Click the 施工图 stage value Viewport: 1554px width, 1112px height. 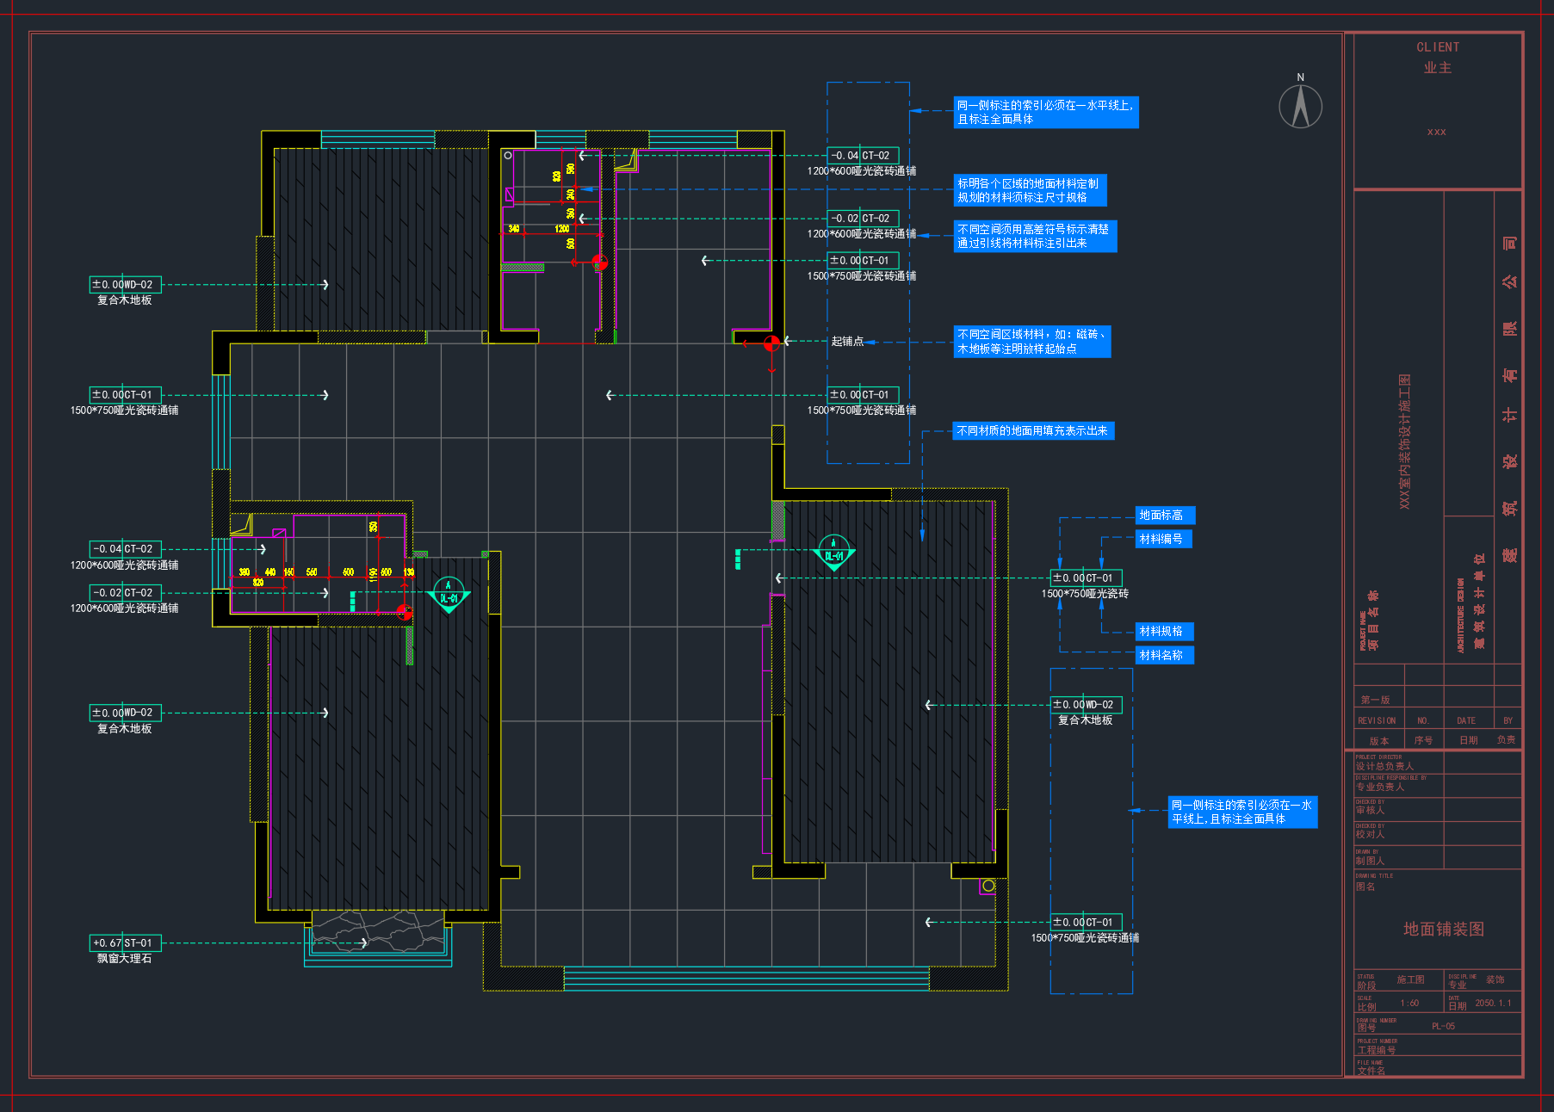(1410, 980)
